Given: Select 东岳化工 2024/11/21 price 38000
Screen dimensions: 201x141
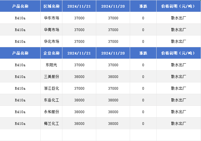Looking at the screenshot, I should [x=79, y=100].
